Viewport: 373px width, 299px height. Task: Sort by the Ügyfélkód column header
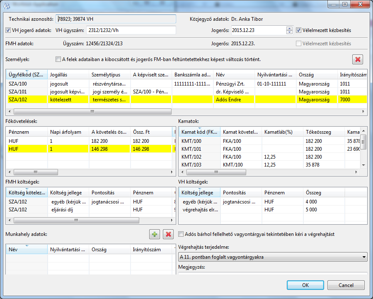pyautogui.click(x=27, y=75)
